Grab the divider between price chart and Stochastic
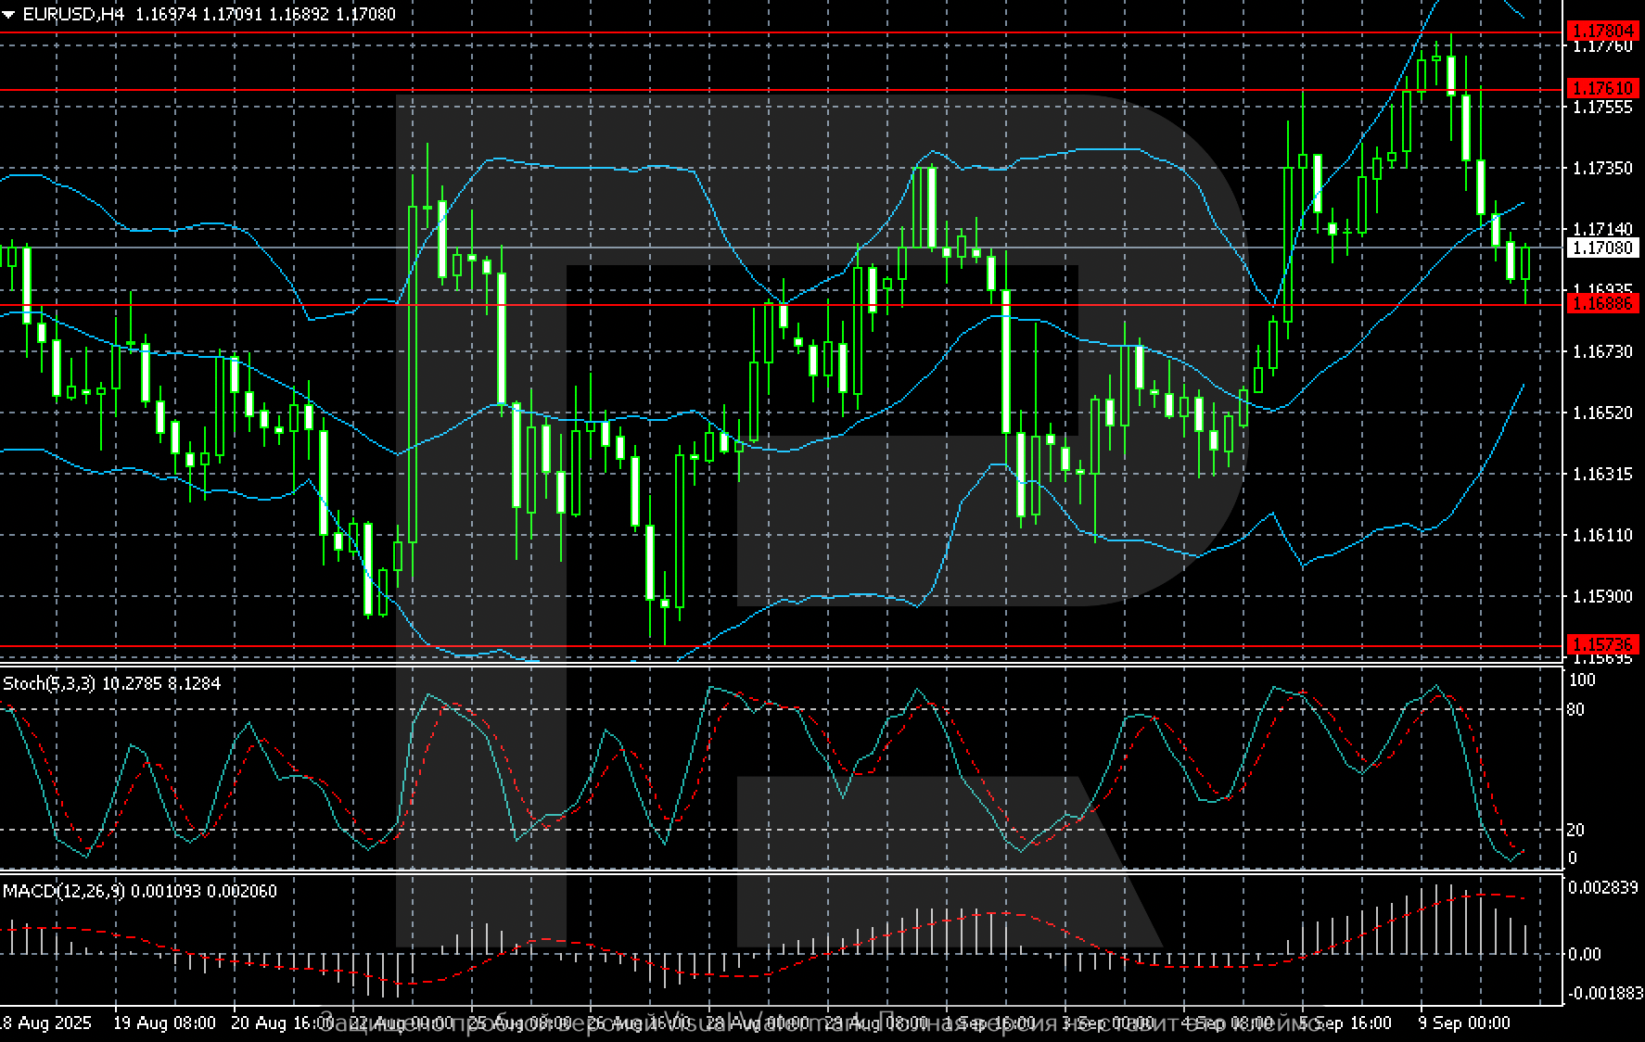Screen dimensions: 1645x1042 [x=779, y=666]
